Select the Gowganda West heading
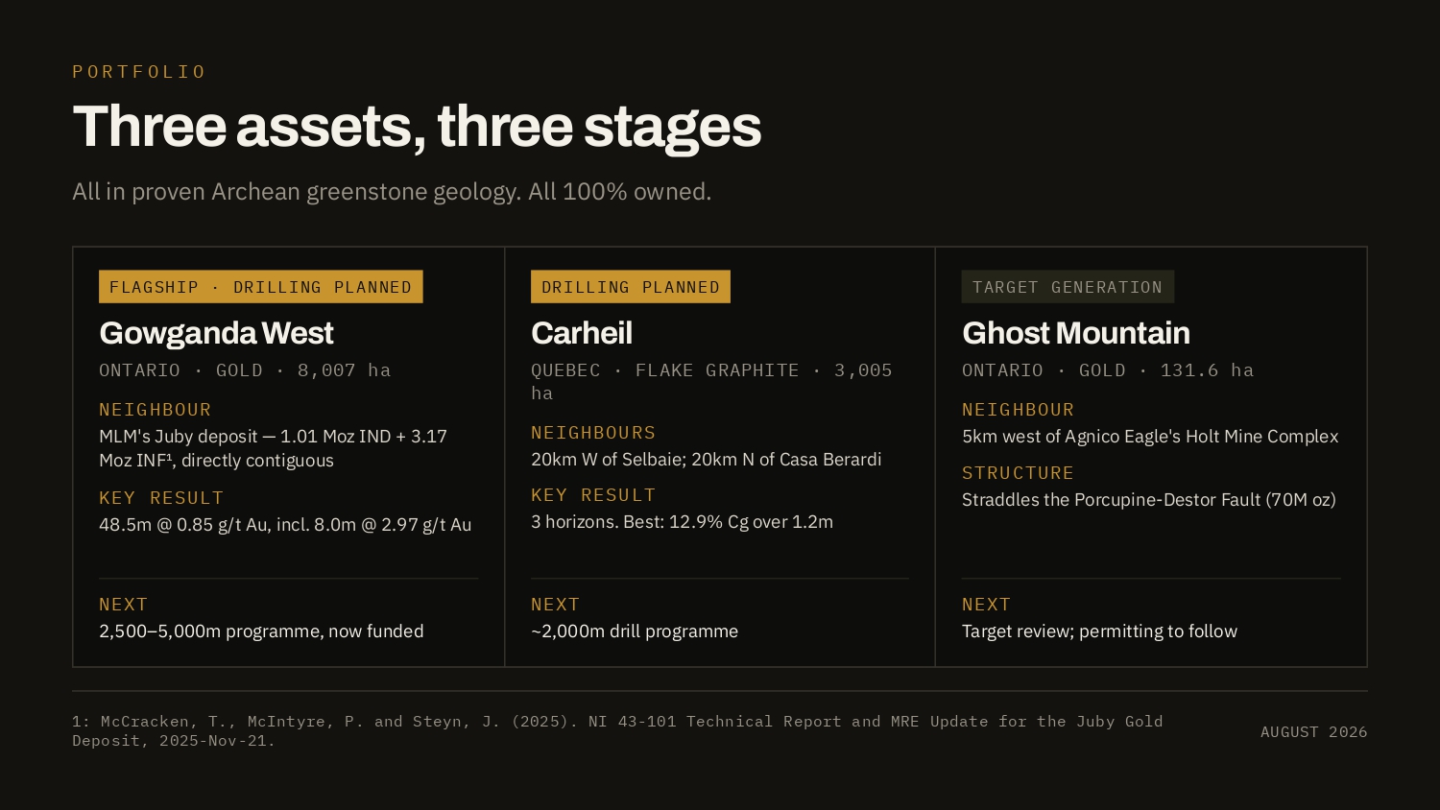This screenshot has height=810, width=1440. (x=216, y=333)
